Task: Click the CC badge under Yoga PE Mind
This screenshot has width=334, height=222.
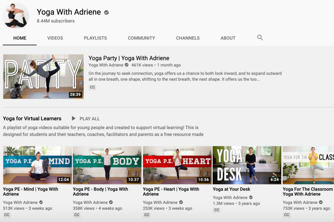Action: (x=7, y=215)
